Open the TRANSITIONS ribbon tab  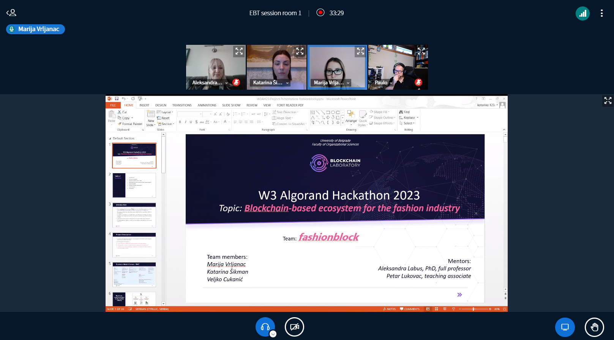[x=182, y=105]
